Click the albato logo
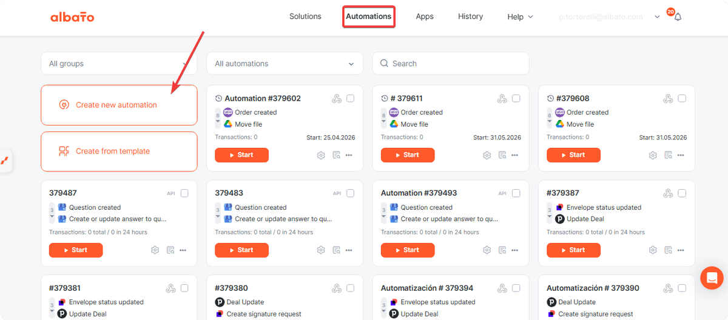This screenshot has width=728, height=320. pyautogui.click(x=72, y=17)
